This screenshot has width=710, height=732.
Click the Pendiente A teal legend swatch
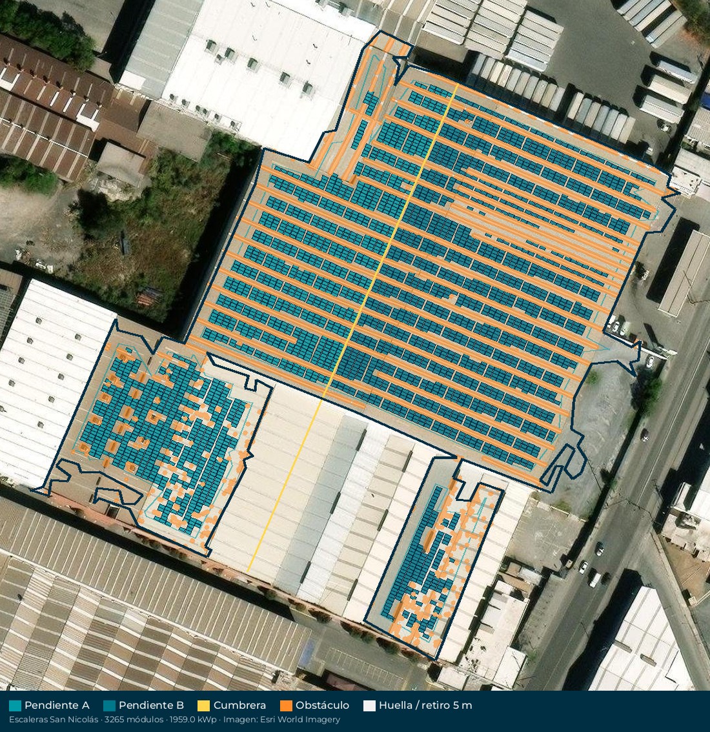coord(15,706)
